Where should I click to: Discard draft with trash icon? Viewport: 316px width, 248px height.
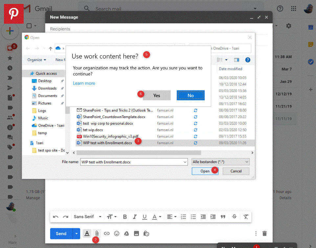(x=265, y=234)
